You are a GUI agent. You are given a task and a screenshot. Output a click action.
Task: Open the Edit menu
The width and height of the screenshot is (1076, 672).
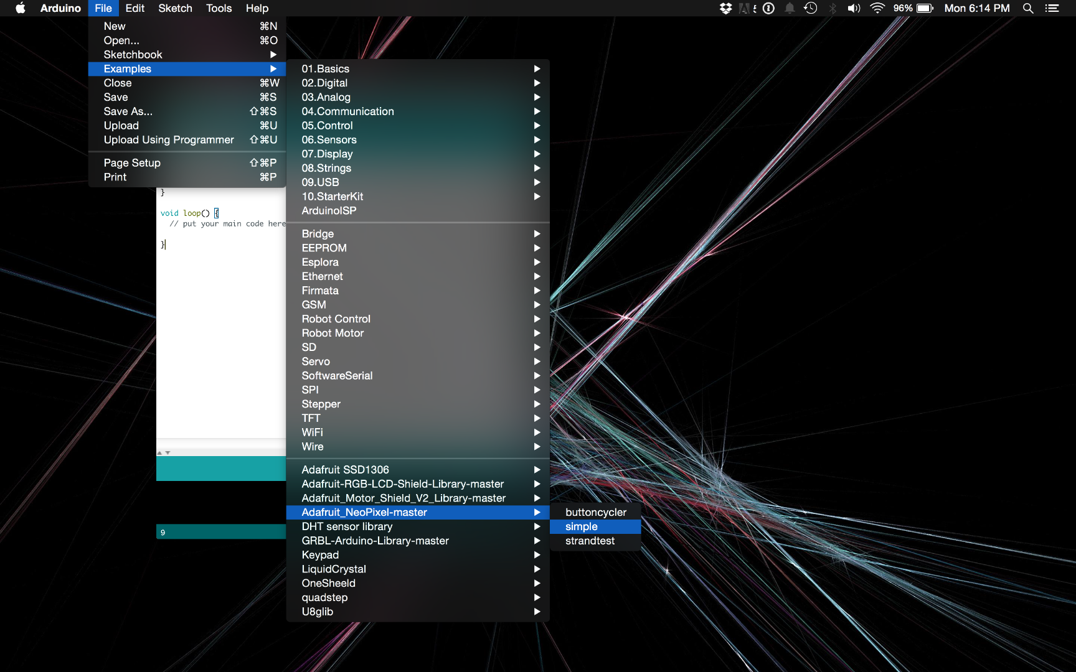tap(134, 8)
